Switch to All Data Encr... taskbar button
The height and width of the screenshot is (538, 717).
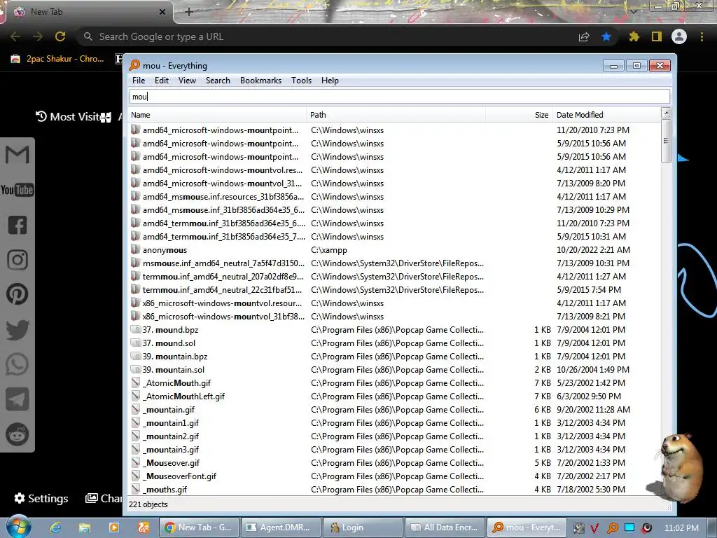point(444,527)
